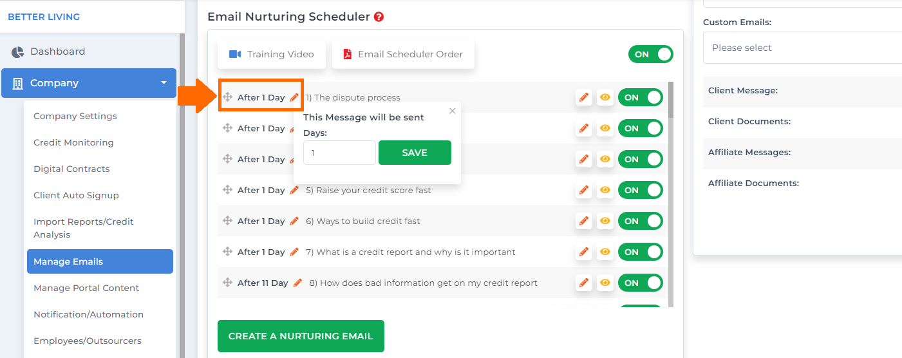Edit After 11 Day delay pencil icon

pos(297,283)
